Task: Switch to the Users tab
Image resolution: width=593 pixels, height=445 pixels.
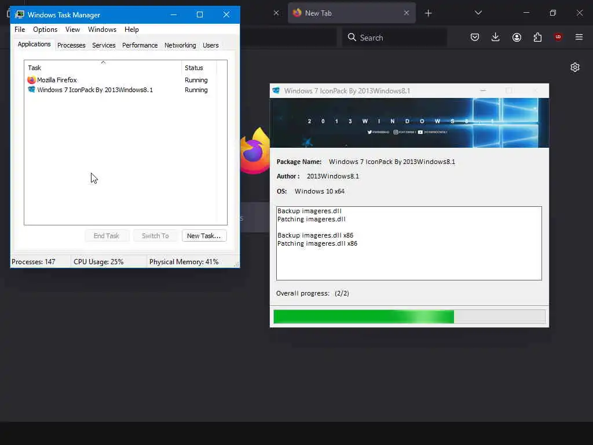Action: (211, 45)
